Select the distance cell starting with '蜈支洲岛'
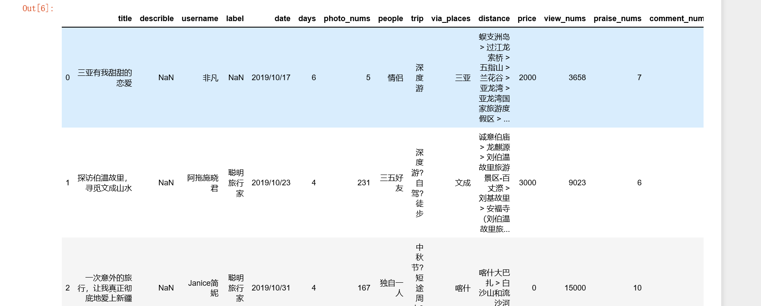This screenshot has height=306, width=761. (494, 78)
